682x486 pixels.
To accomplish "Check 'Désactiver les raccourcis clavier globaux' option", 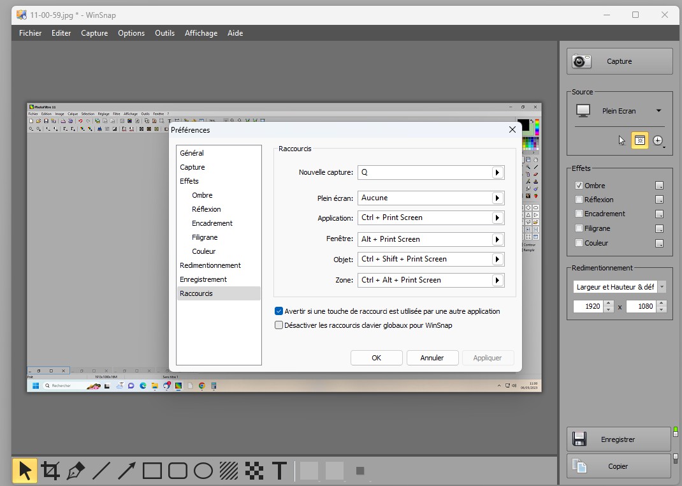I will pos(279,325).
